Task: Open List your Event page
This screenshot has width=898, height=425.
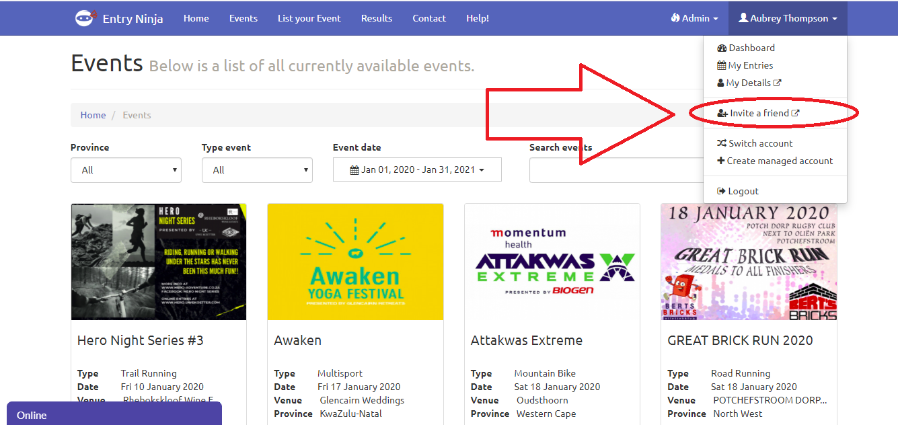Action: tap(309, 18)
